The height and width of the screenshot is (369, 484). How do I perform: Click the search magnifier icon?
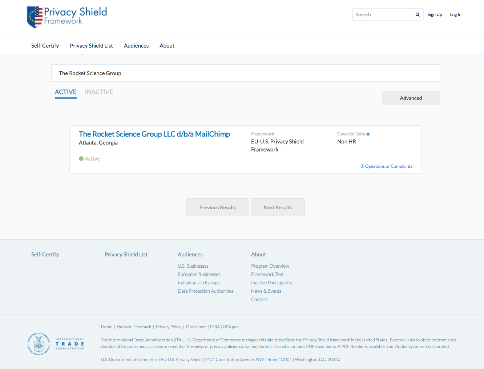pos(418,15)
